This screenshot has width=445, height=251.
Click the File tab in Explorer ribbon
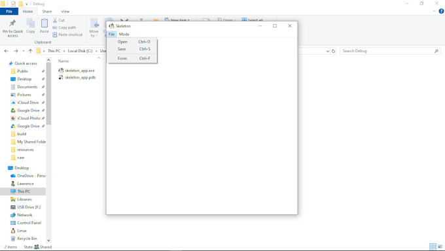point(9,11)
